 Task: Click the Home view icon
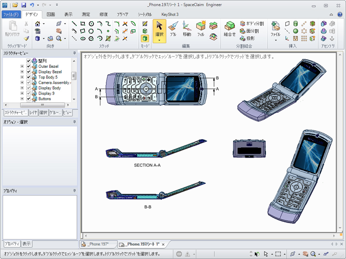coord(38,23)
